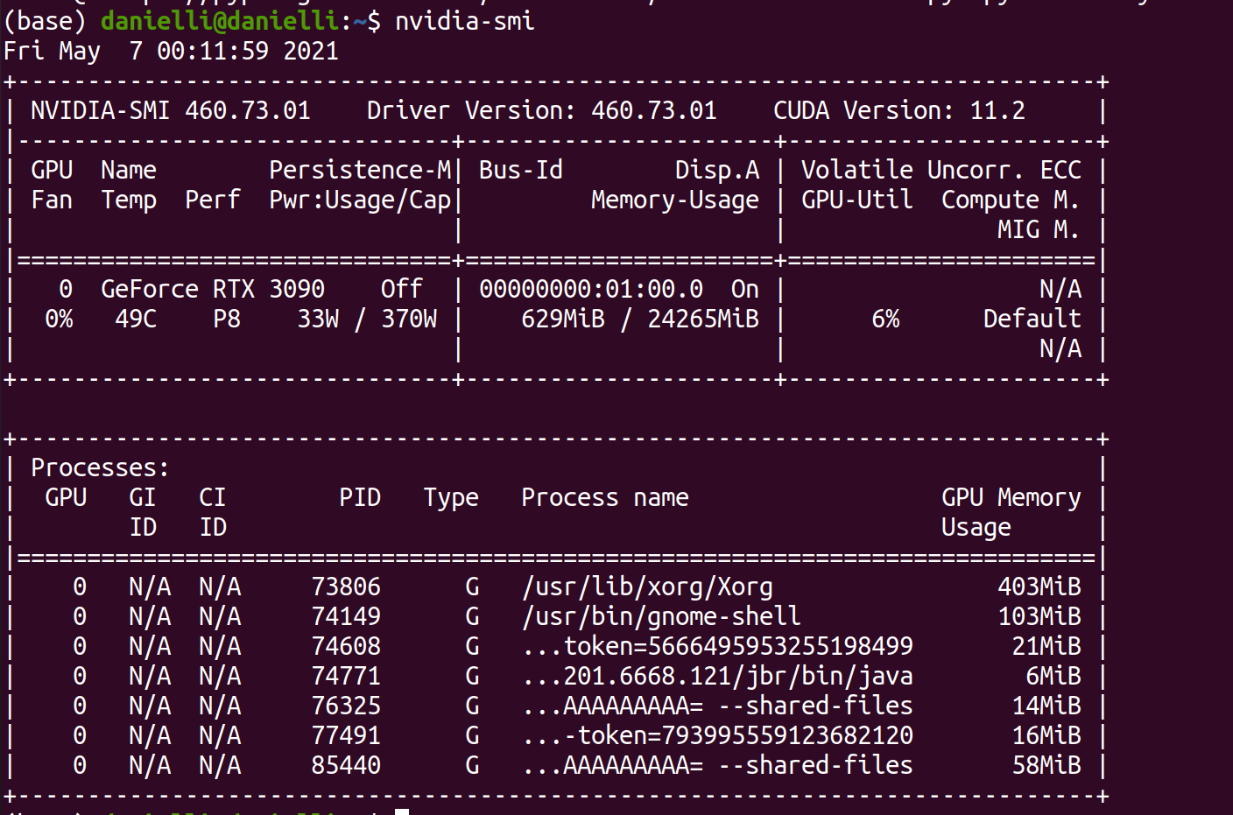Image resolution: width=1233 pixels, height=815 pixels.
Task: Click the 103MiB memory value
Action: [x=1039, y=616]
